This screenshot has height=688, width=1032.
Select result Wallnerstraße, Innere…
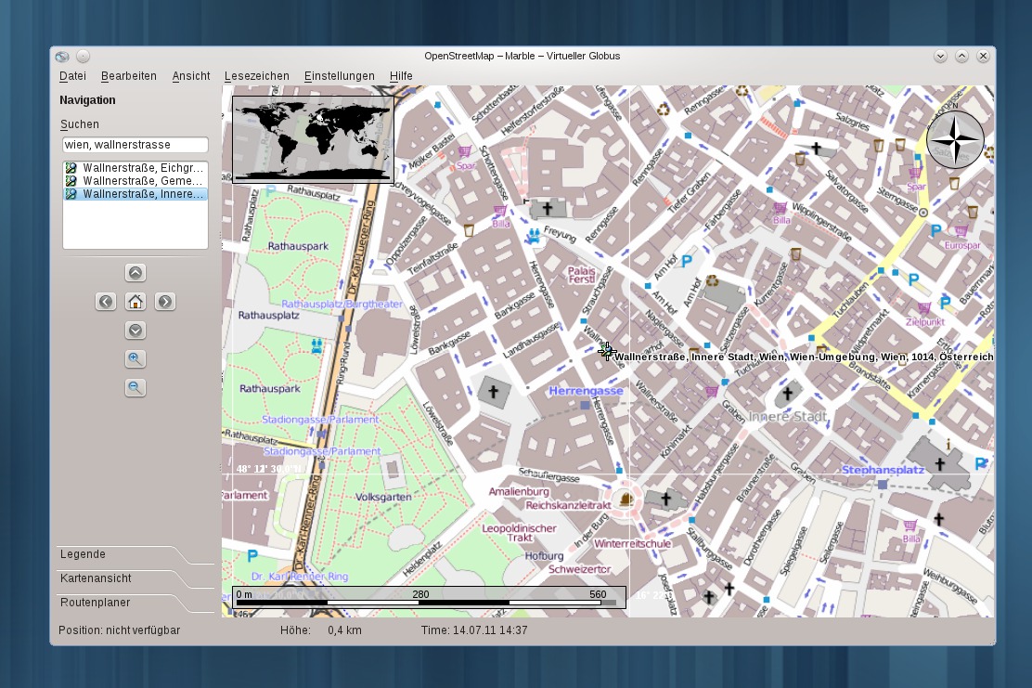pos(135,194)
